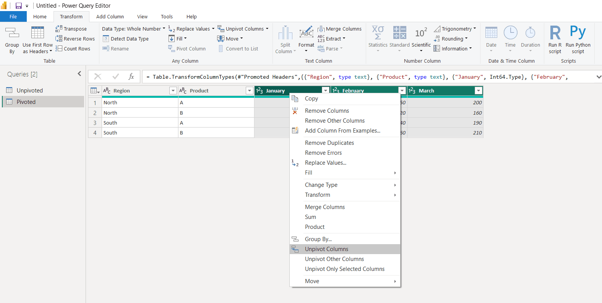This screenshot has height=303, width=602.
Task: Select the Pivoted query
Action: click(43, 102)
